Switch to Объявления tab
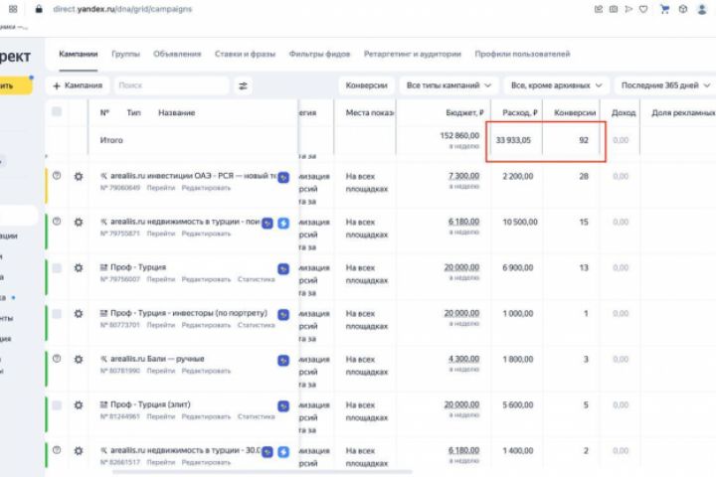716x477 pixels. click(x=177, y=54)
